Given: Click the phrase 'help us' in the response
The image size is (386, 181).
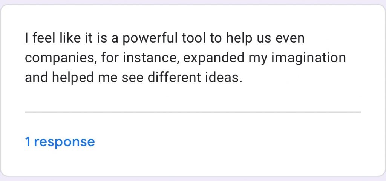Looking at the screenshot, I should pos(249,39).
